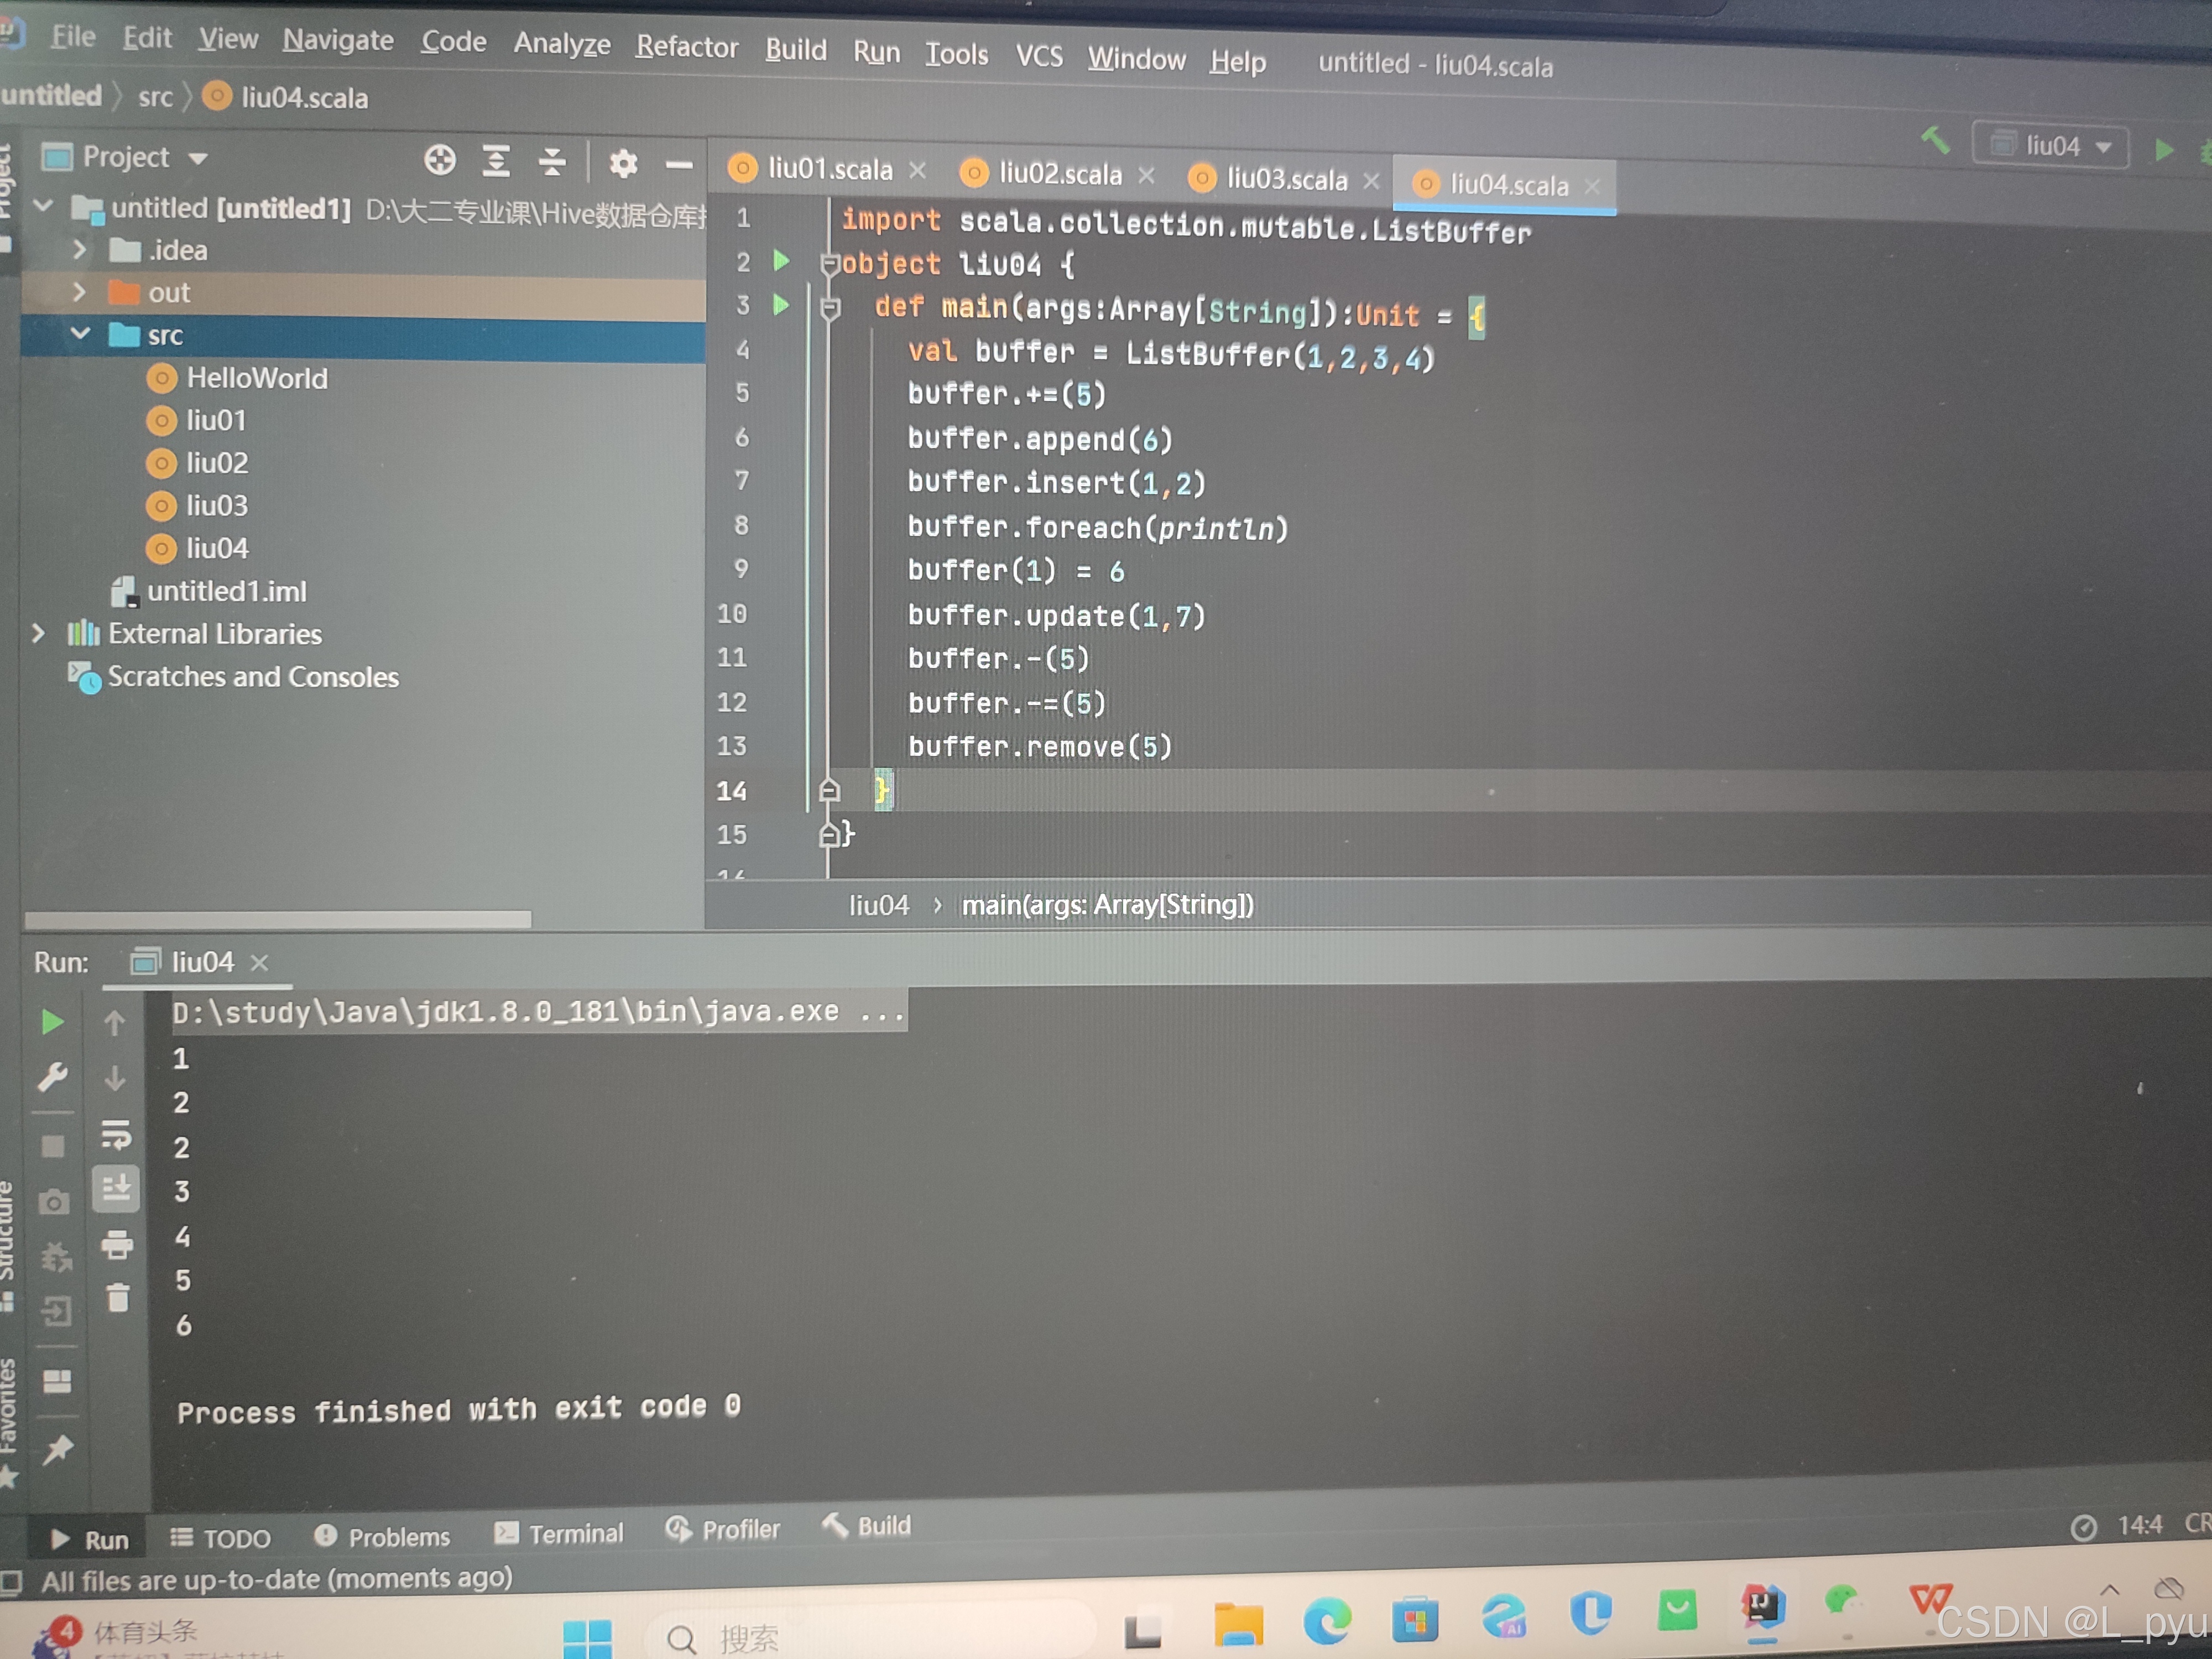The width and height of the screenshot is (2212, 1659).
Task: Open the Problems tool window button
Action: pos(383,1536)
